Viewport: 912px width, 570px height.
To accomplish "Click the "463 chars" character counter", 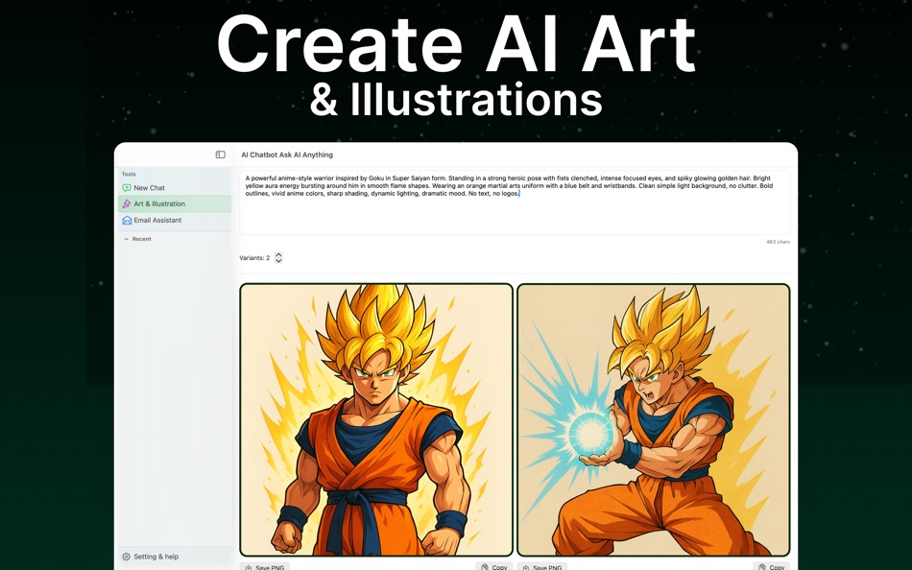I will pos(778,242).
